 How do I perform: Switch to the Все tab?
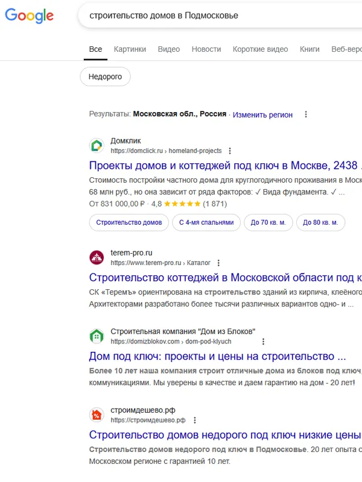[95, 49]
